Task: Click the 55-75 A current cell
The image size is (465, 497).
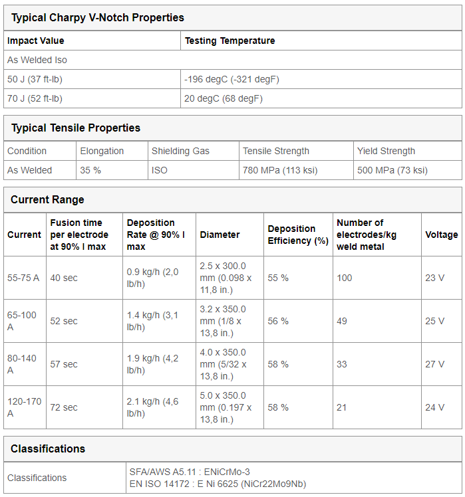Action: click(23, 278)
